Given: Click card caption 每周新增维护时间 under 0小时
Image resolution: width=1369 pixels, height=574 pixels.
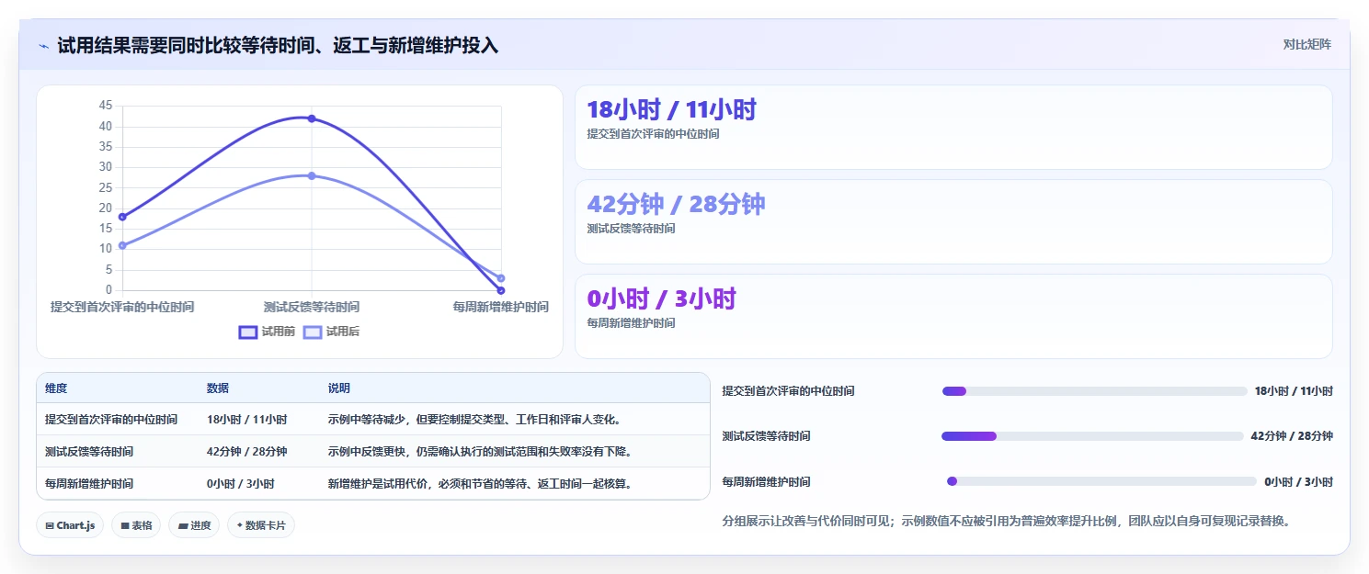Looking at the screenshot, I should (x=631, y=323).
